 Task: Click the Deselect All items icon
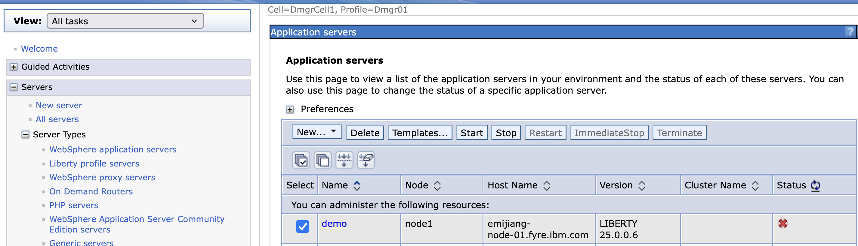pyautogui.click(x=323, y=160)
